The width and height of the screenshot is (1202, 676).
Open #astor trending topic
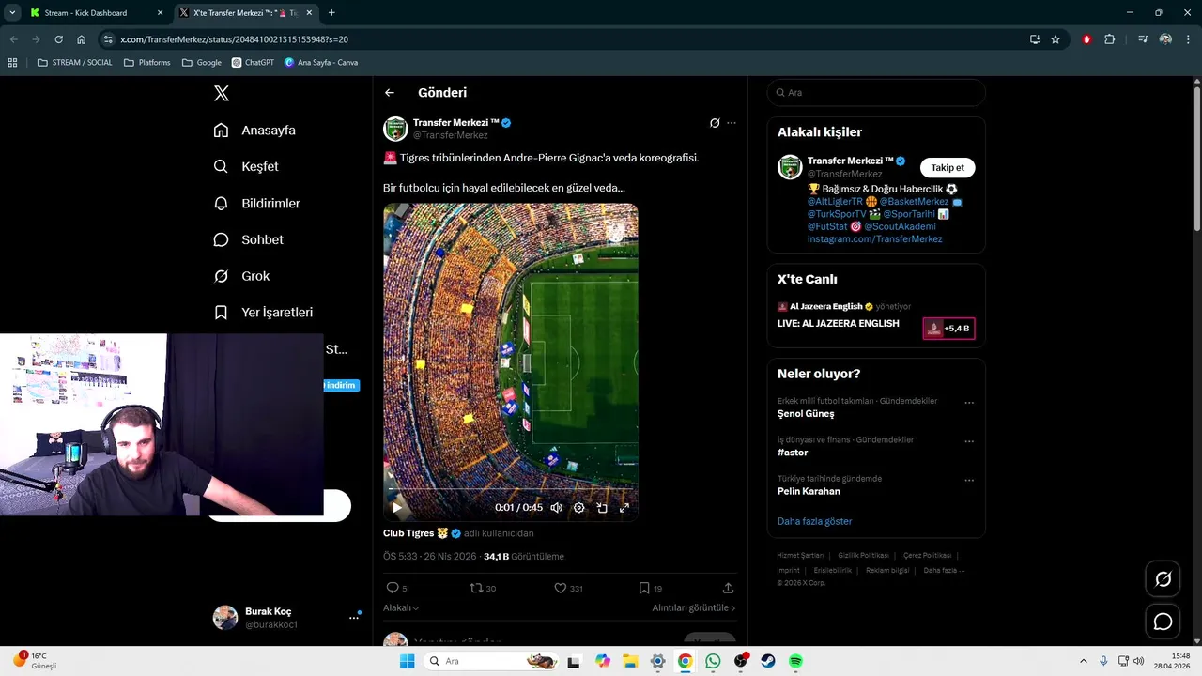793,453
